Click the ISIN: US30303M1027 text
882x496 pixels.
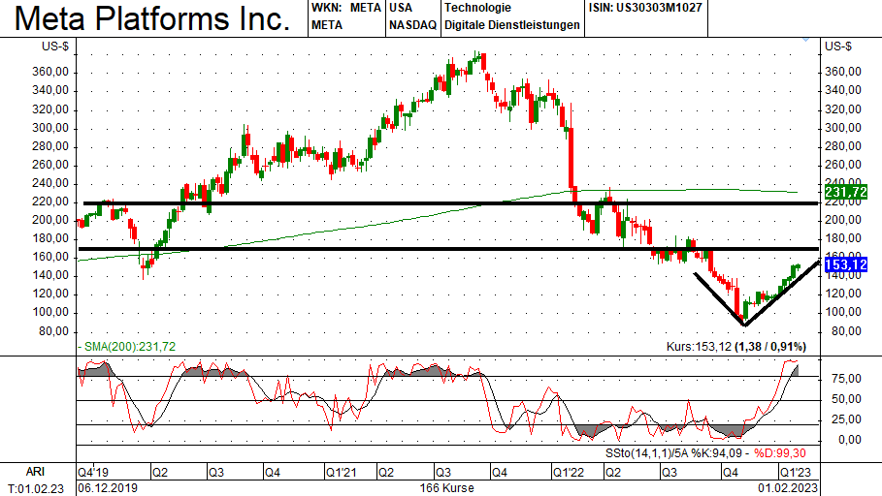click(x=645, y=8)
